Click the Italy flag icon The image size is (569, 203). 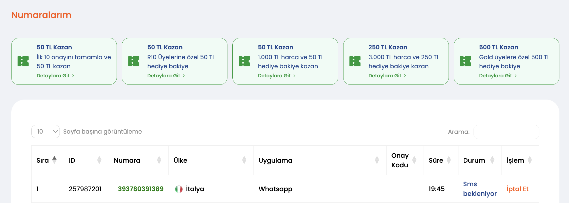[x=179, y=189]
